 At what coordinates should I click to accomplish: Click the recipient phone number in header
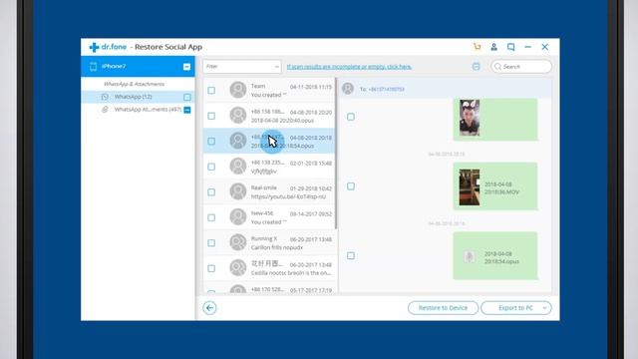[x=386, y=89]
